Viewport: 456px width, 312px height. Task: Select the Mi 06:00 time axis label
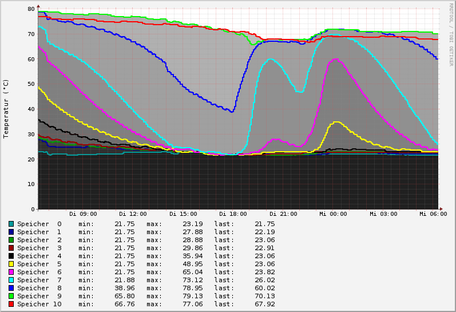pyautogui.click(x=433, y=214)
